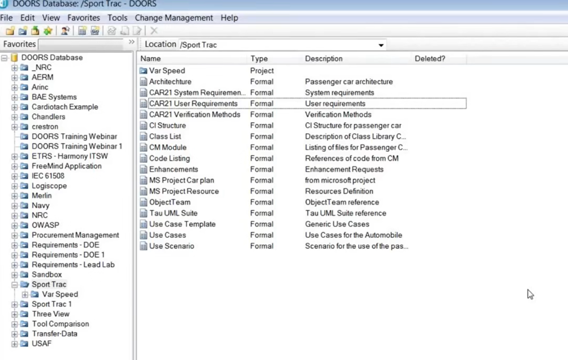Click the user profile toolbar icon

[65, 31]
